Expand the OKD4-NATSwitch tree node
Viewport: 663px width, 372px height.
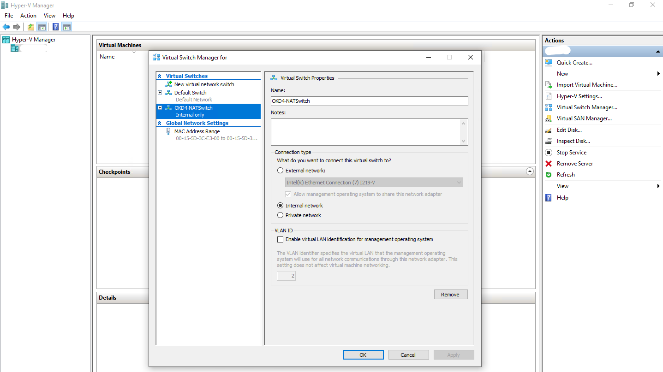point(160,108)
